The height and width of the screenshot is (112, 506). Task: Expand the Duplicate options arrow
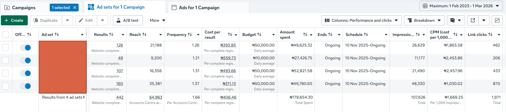point(67,20)
